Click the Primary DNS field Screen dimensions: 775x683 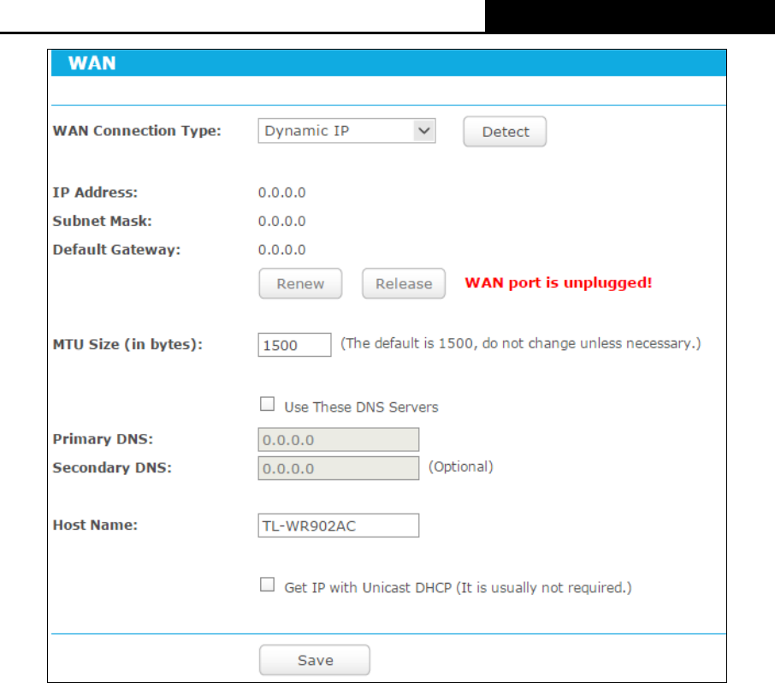(x=339, y=440)
